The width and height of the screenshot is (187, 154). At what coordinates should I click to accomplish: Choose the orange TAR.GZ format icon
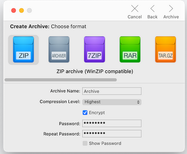[x=165, y=49]
